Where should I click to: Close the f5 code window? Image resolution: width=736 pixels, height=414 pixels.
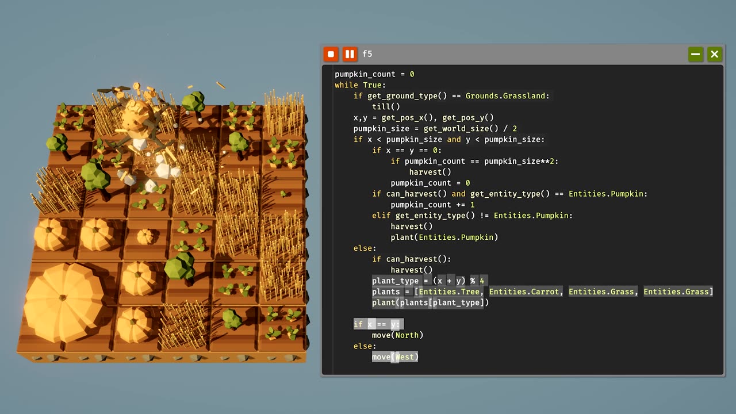[x=714, y=54]
